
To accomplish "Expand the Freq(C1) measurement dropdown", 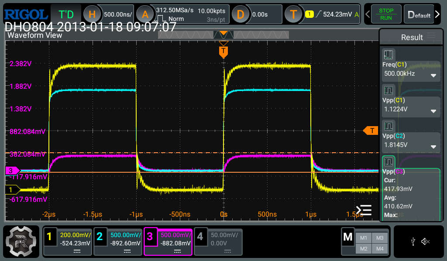I will tap(433, 75).
